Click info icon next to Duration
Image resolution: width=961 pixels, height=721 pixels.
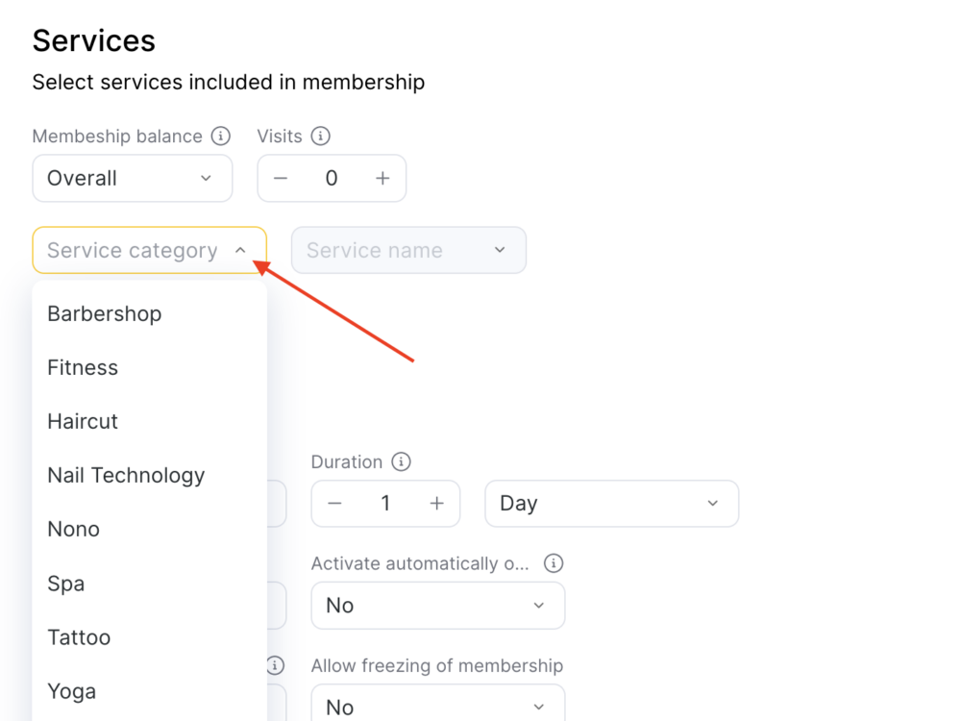pyautogui.click(x=401, y=461)
